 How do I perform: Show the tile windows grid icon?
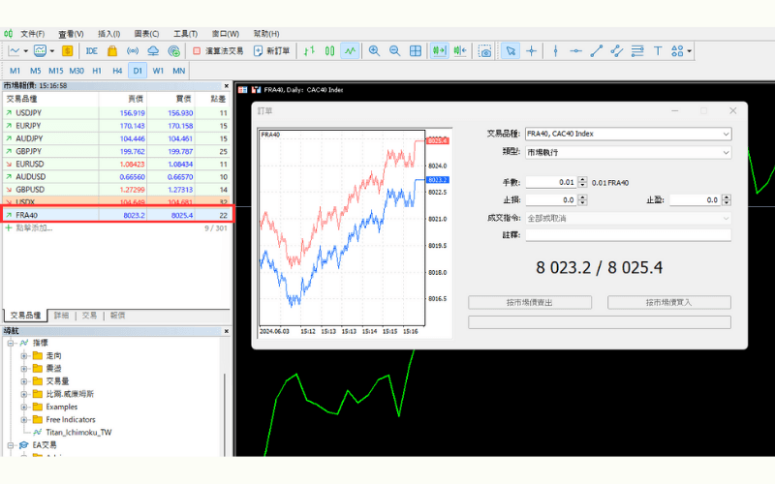coord(416,50)
